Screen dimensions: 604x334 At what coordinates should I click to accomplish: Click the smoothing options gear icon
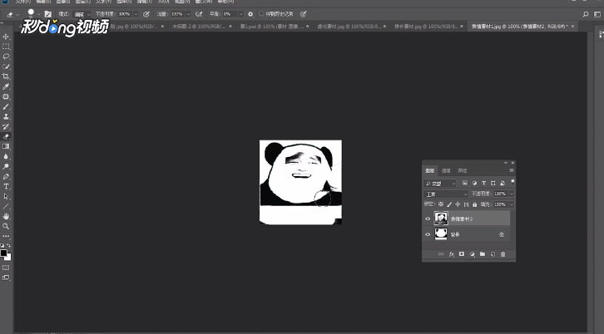(x=250, y=14)
